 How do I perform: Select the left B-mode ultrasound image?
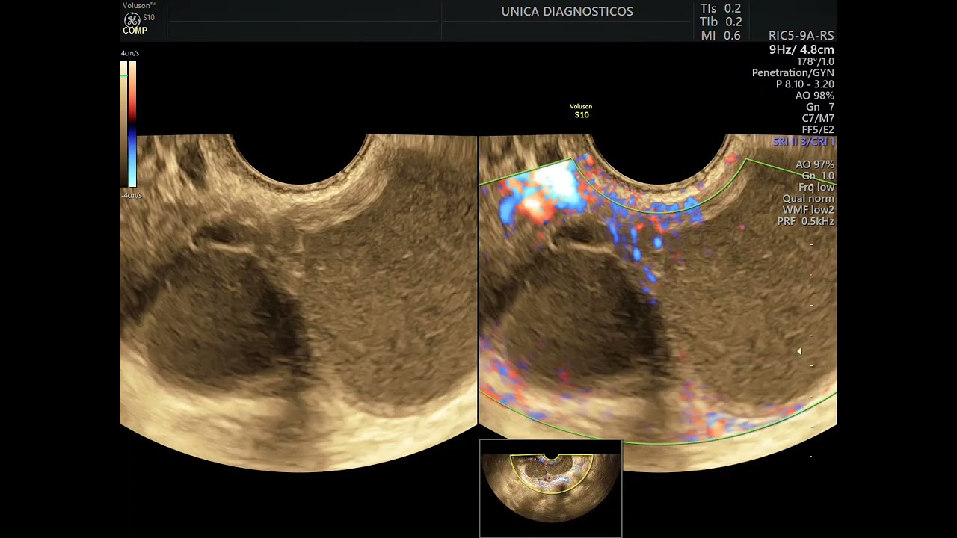point(298,303)
